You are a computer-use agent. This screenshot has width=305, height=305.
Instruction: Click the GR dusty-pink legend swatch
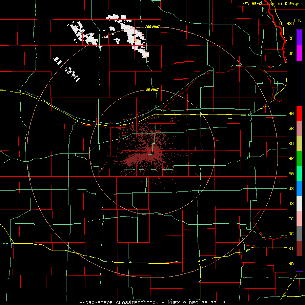[299, 128]
